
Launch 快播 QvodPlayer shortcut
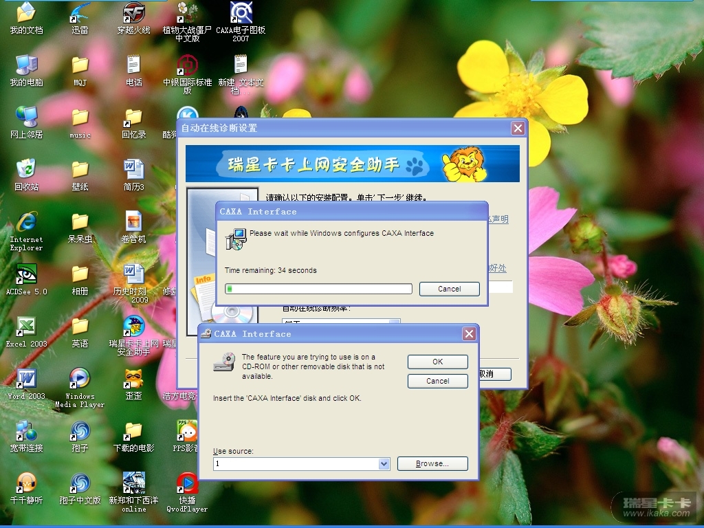(187, 492)
